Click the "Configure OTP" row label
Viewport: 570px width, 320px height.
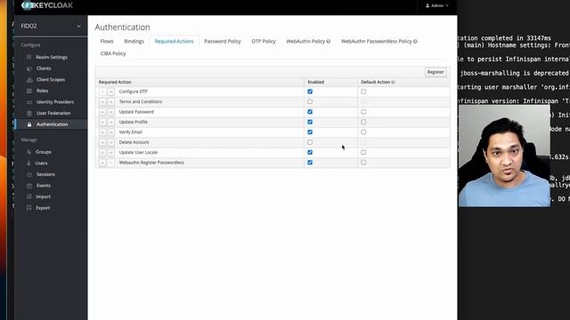click(x=134, y=92)
